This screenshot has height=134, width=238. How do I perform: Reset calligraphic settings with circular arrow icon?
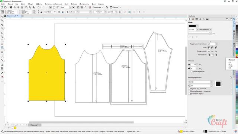click(231, 77)
